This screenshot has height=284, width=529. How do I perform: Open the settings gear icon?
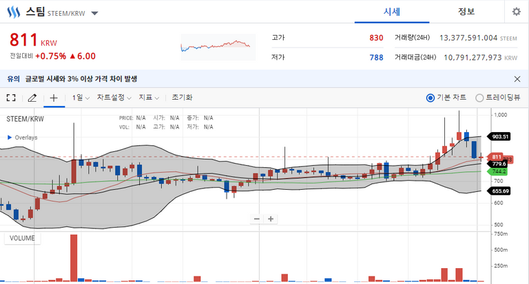(x=516, y=12)
